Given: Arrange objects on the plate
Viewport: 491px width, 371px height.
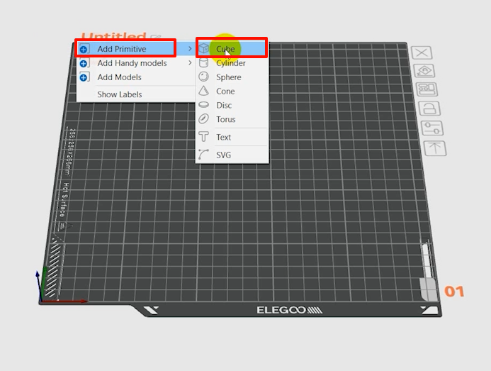Looking at the screenshot, I should point(426,90).
